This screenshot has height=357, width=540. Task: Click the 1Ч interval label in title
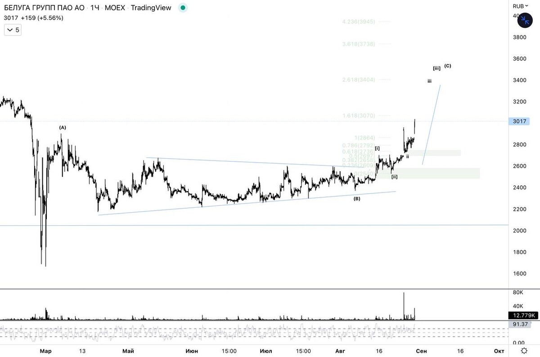[x=95, y=8]
